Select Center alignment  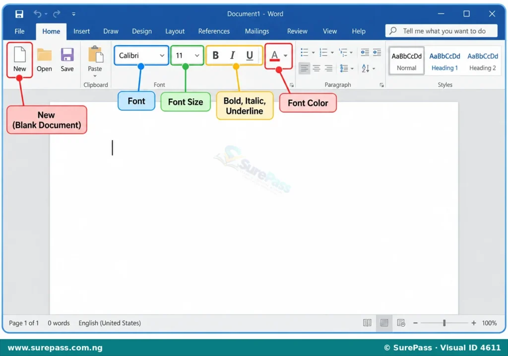click(x=316, y=68)
